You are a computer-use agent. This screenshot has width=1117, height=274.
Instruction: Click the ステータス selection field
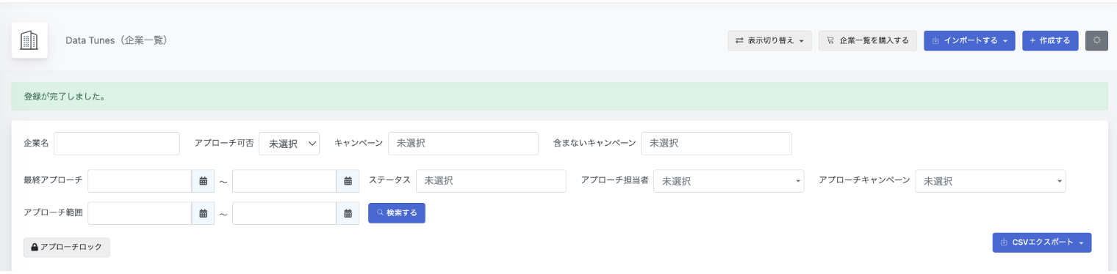(x=491, y=181)
